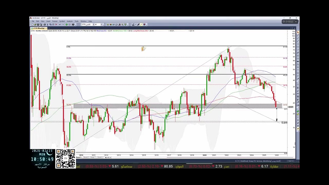Click the Open file folder icon
This screenshot has width=329, height=185.
click(x=35, y=24)
